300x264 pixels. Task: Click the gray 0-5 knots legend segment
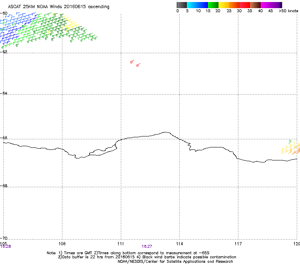(182, 5)
